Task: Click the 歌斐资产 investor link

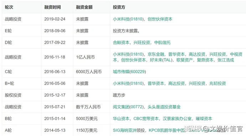Action: (185, 60)
